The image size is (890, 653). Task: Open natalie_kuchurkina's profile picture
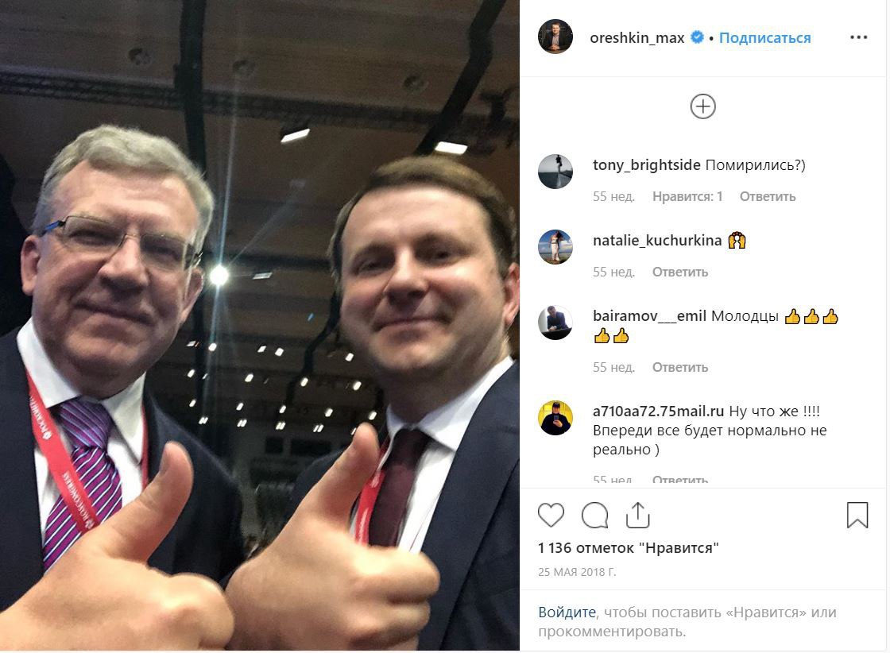coord(555,247)
